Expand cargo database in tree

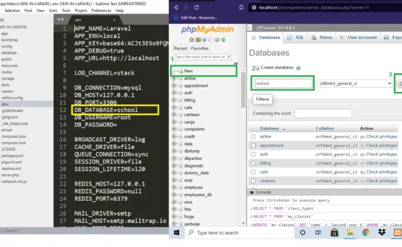click(174, 122)
